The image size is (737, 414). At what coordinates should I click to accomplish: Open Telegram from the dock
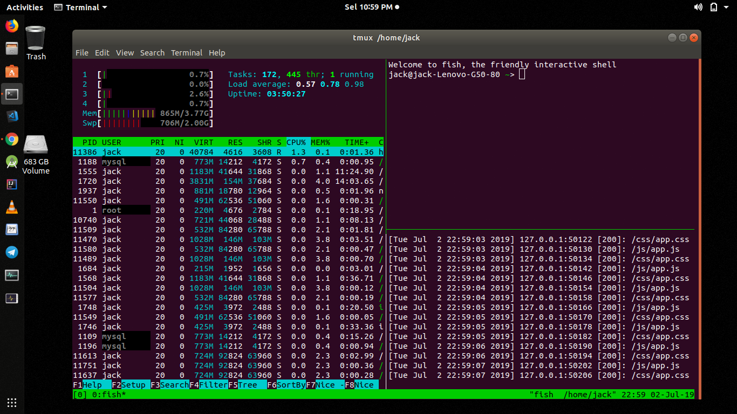click(11, 252)
